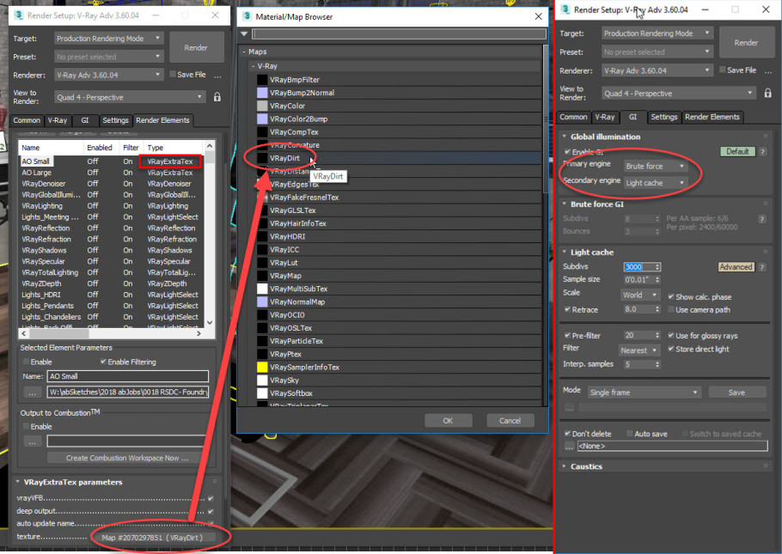This screenshot has width=782, height=554.
Task: Click the VRayDirt map icon
Action: click(262, 158)
